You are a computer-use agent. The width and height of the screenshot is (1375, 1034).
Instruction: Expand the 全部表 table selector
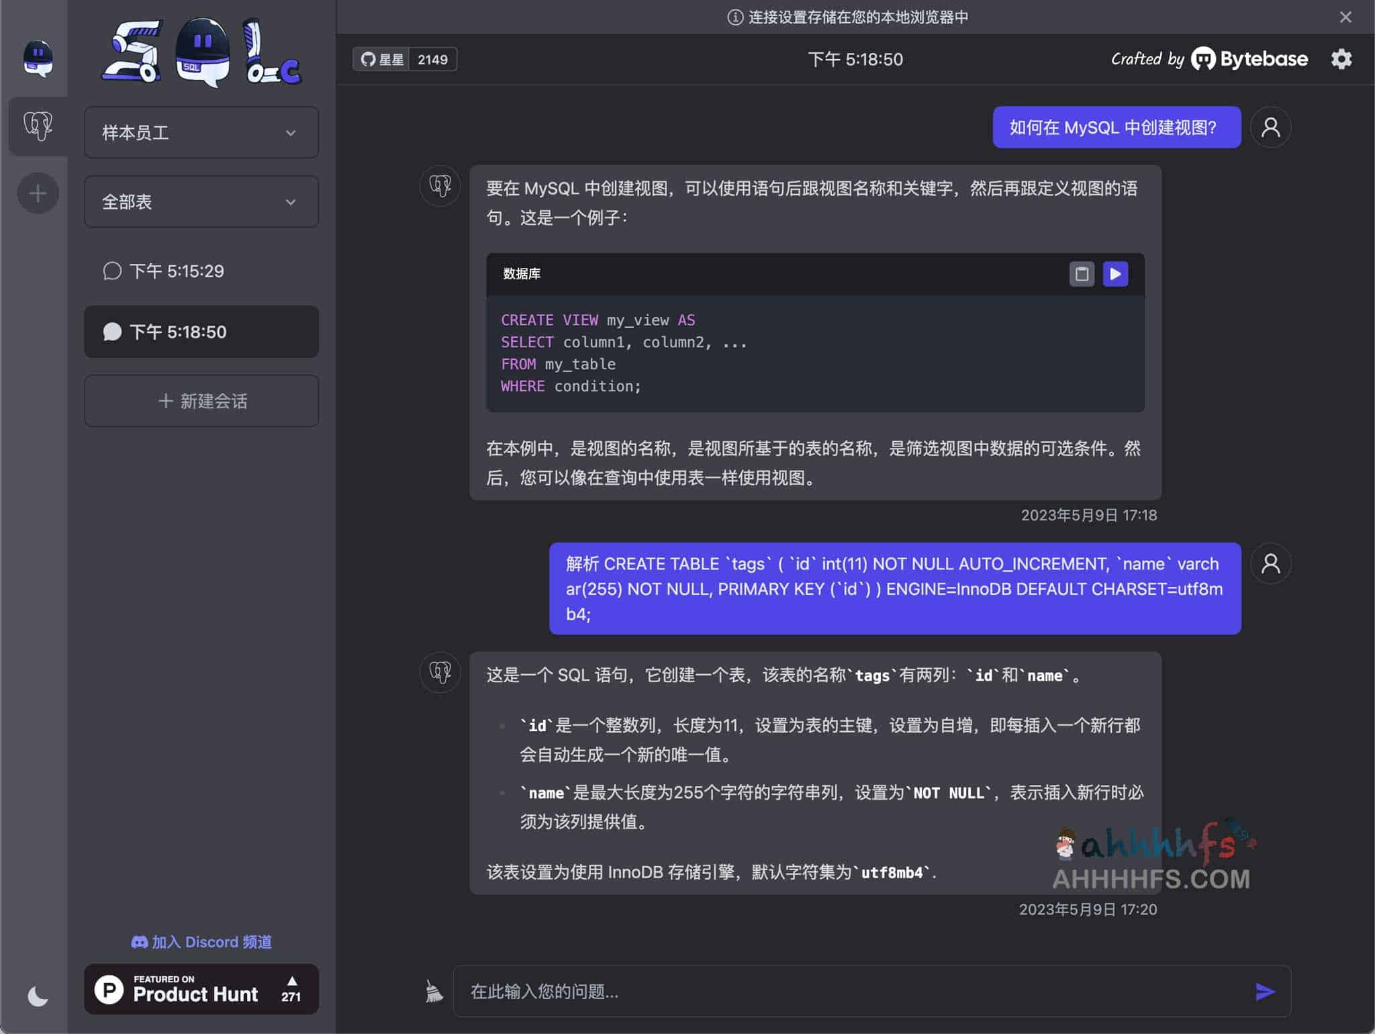(x=201, y=201)
